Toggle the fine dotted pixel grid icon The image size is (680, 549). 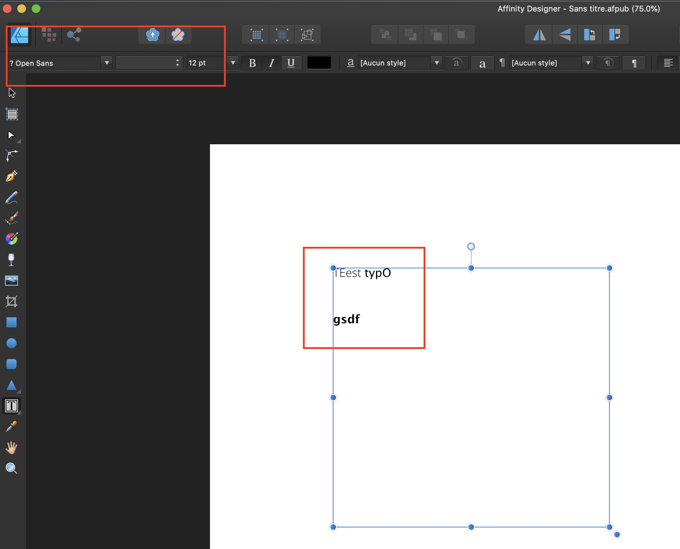tap(282, 35)
